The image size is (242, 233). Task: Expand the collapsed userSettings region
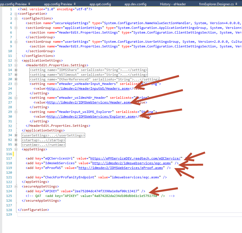click(16, 135)
